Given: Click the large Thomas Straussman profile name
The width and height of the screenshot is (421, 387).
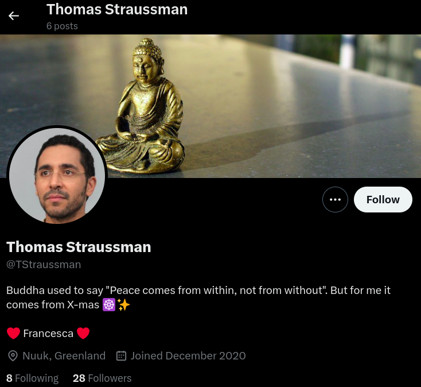Looking at the screenshot, I should 79,247.
